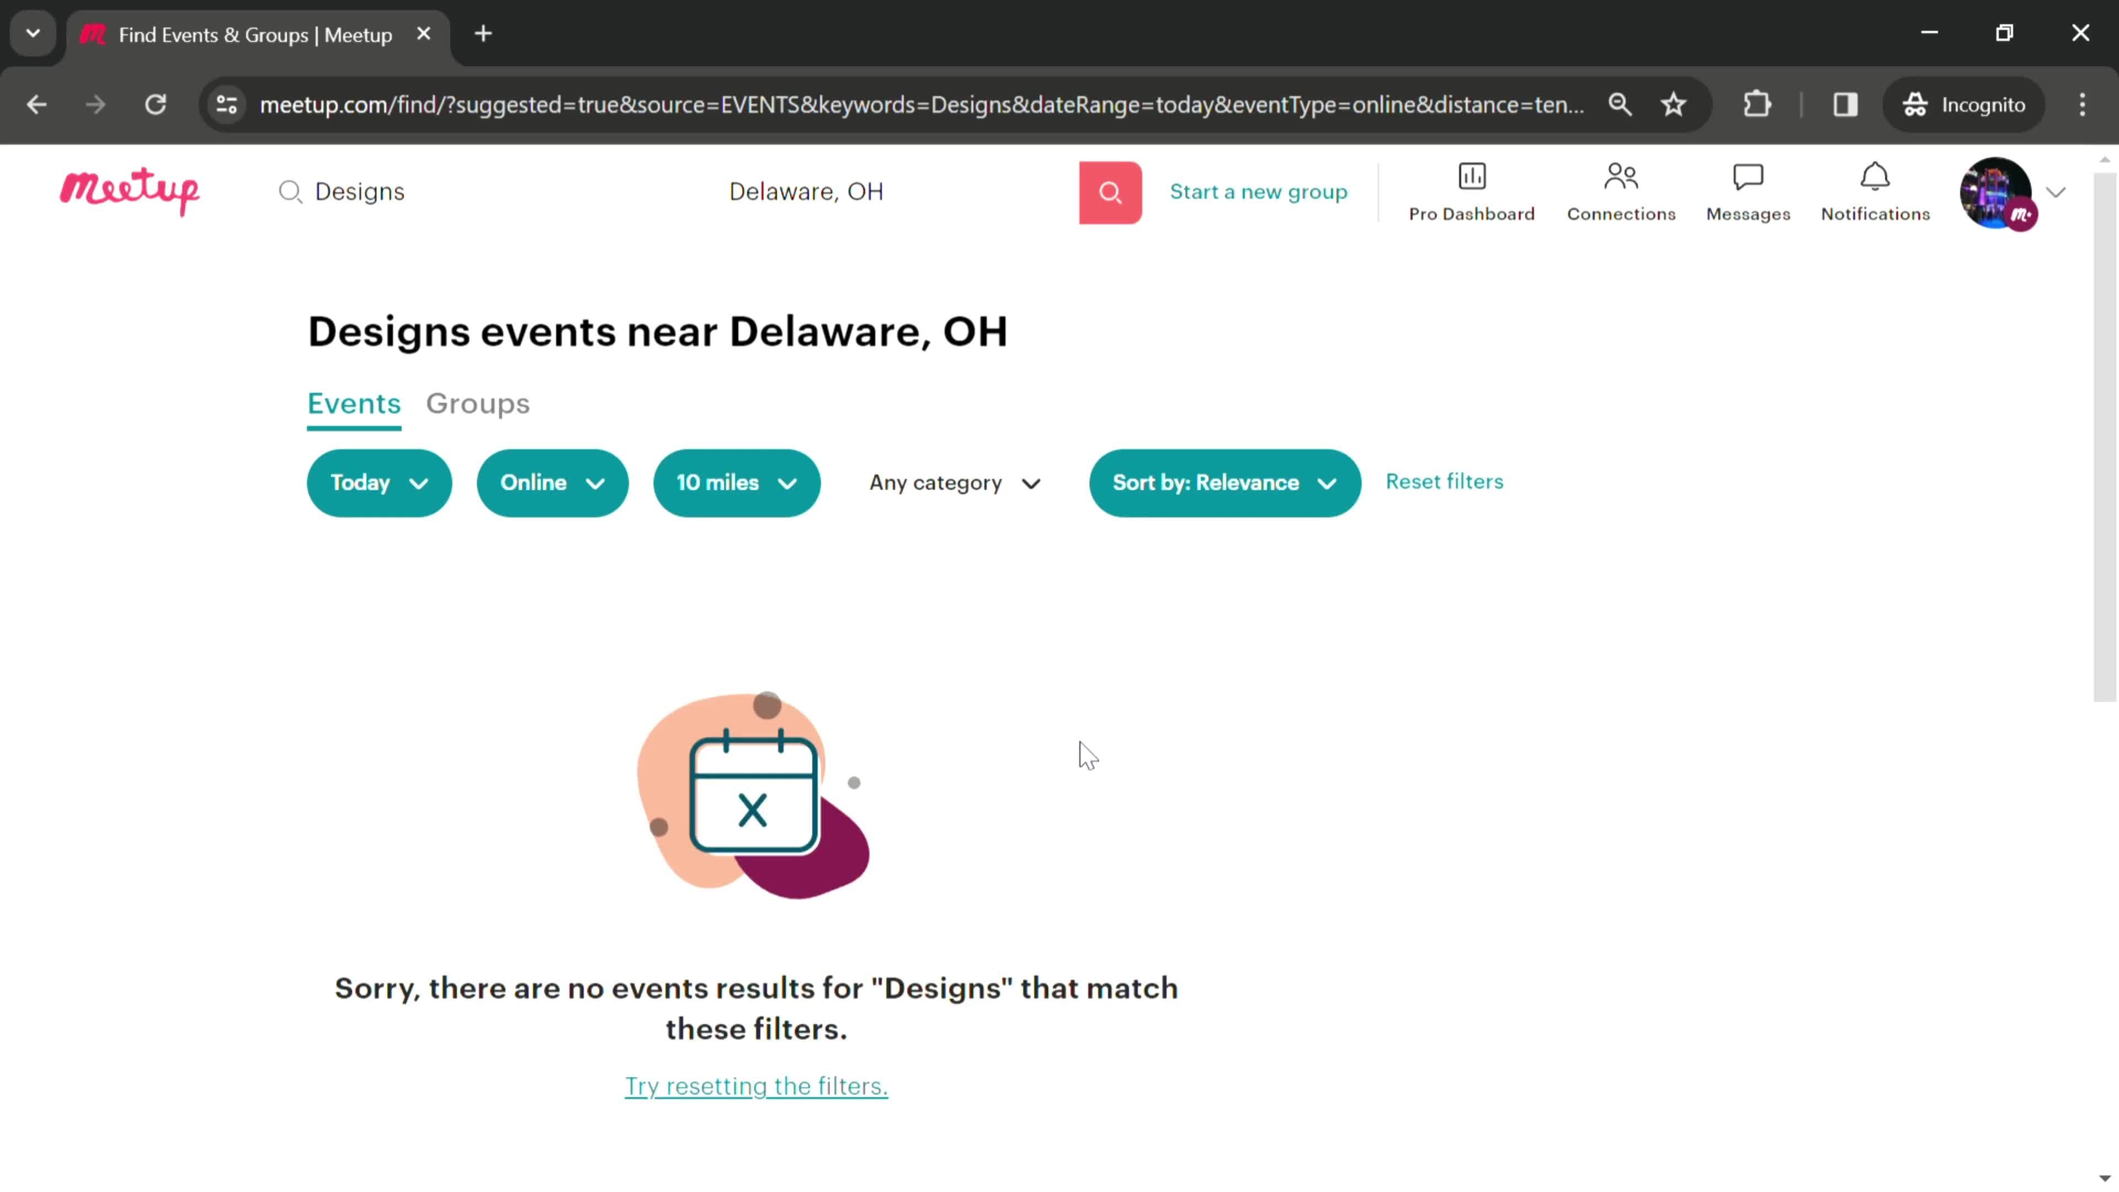Click the Designs keyword search field

493,191
